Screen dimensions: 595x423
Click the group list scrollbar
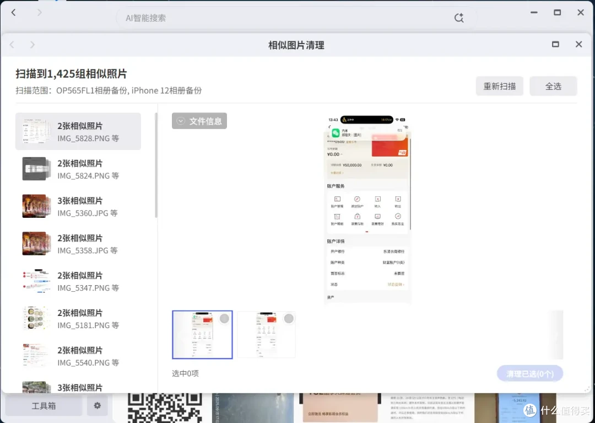tap(156, 165)
